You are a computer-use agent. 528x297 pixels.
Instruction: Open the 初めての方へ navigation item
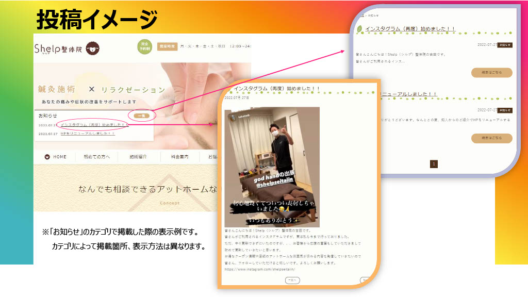coord(96,157)
